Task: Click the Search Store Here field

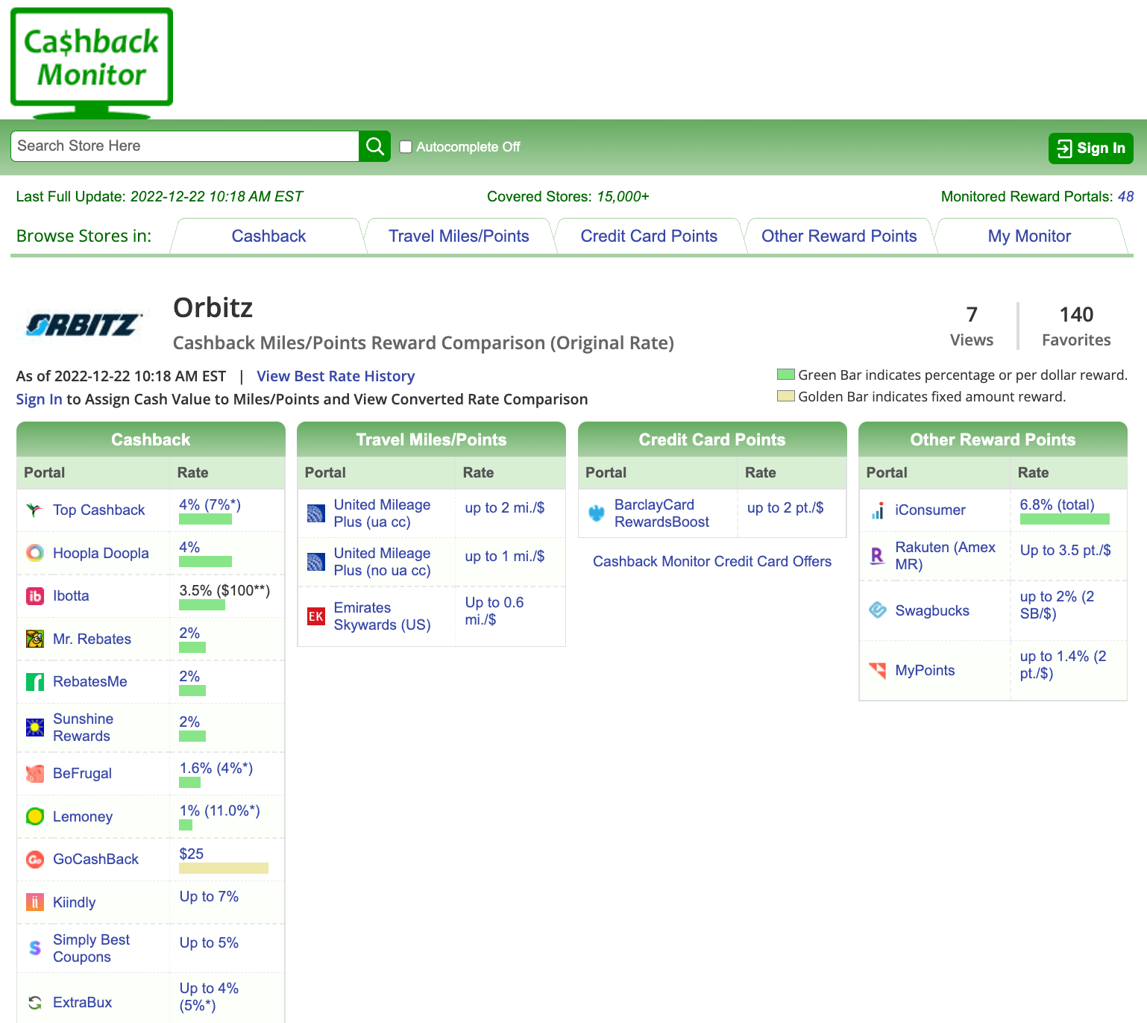Action: pyautogui.click(x=185, y=146)
